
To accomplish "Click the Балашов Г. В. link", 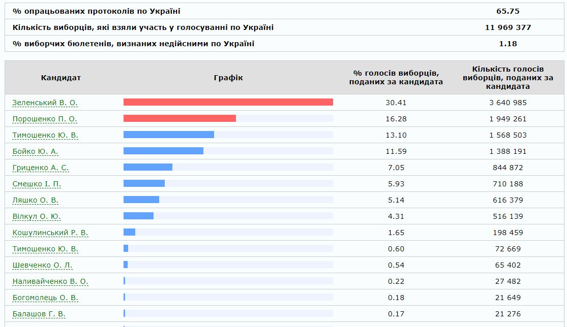I will pos(39,314).
